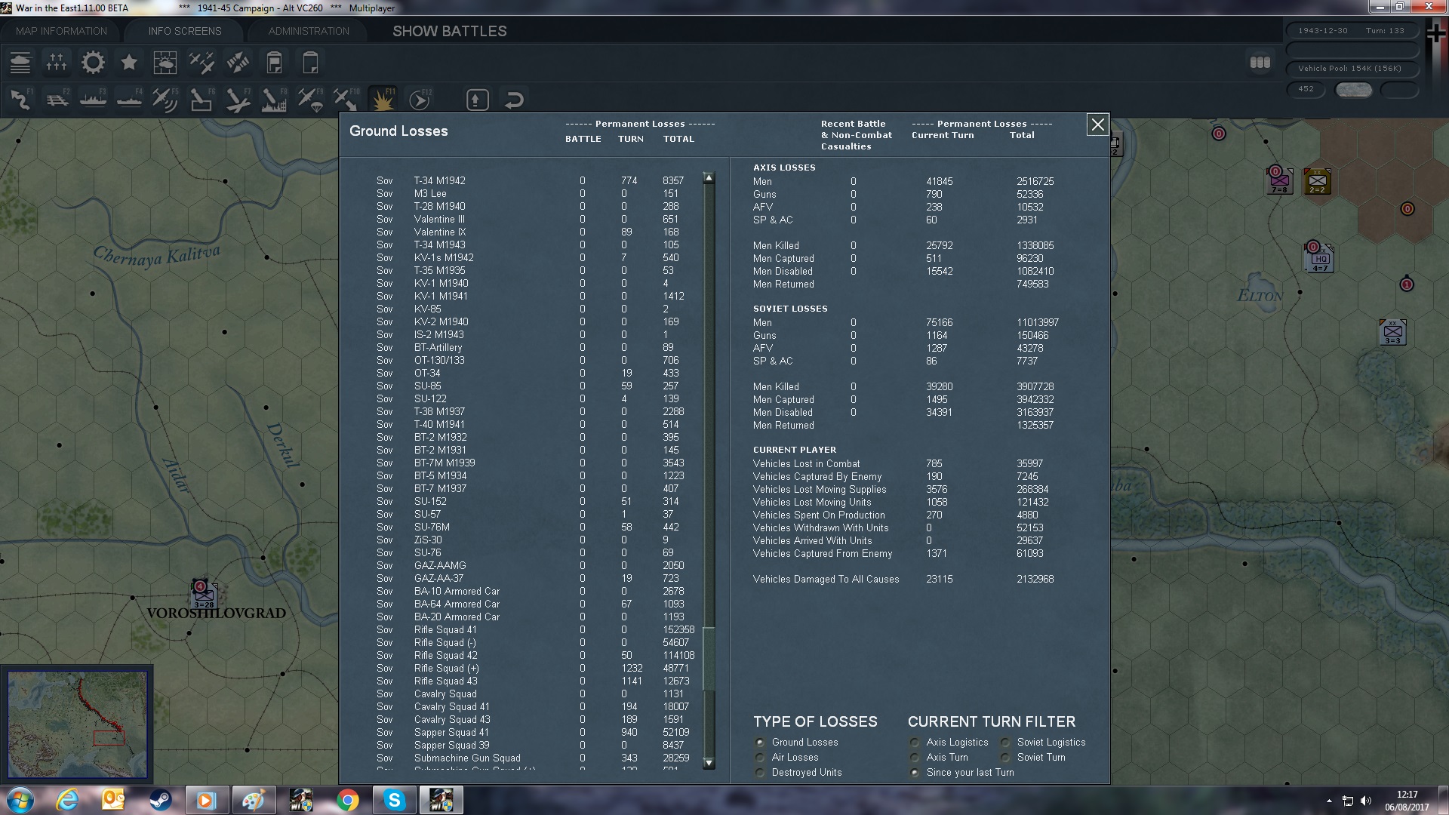1449x815 pixels.
Task: Select the F2 rail move mode
Action: (57, 100)
